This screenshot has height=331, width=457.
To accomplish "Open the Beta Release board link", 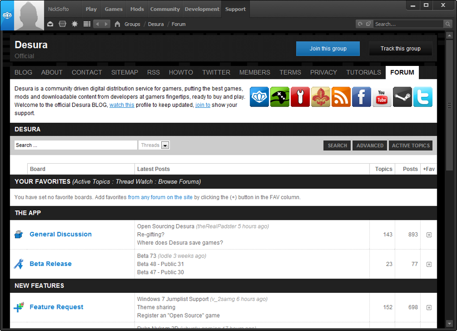I will 51,264.
